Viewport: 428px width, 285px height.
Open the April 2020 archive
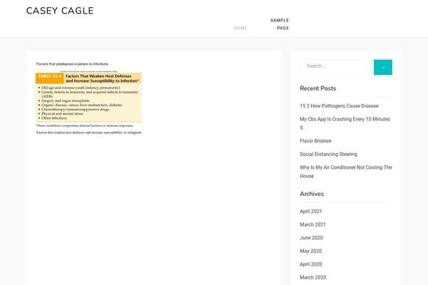pyautogui.click(x=310, y=264)
